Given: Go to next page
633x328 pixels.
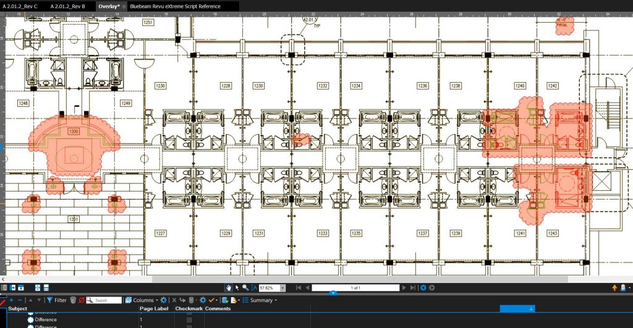Looking at the screenshot, I should tap(404, 288).
